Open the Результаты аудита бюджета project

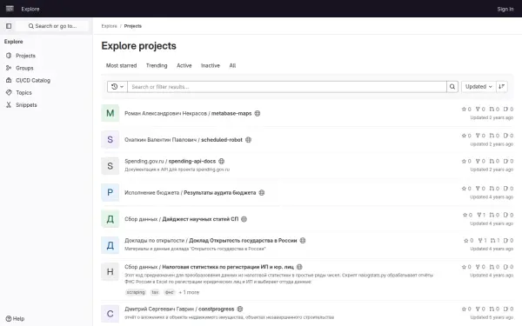[x=220, y=193]
